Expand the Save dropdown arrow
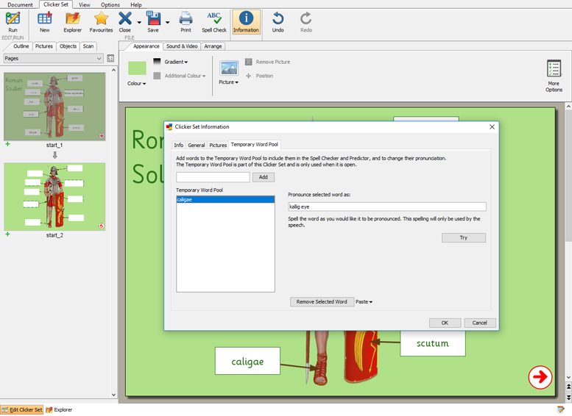 167,22
